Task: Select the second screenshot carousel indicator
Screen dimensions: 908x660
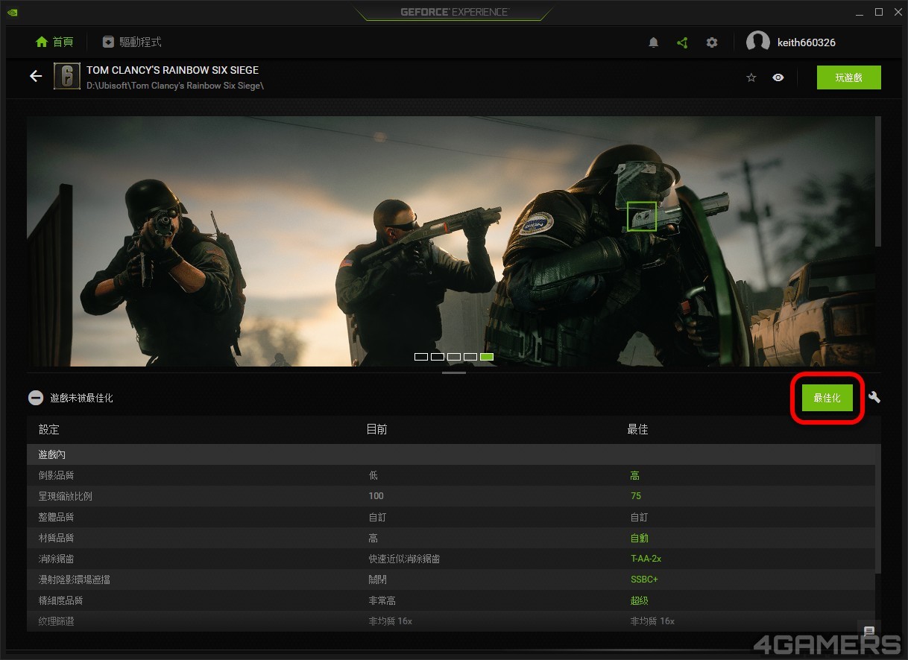Action: pos(438,357)
